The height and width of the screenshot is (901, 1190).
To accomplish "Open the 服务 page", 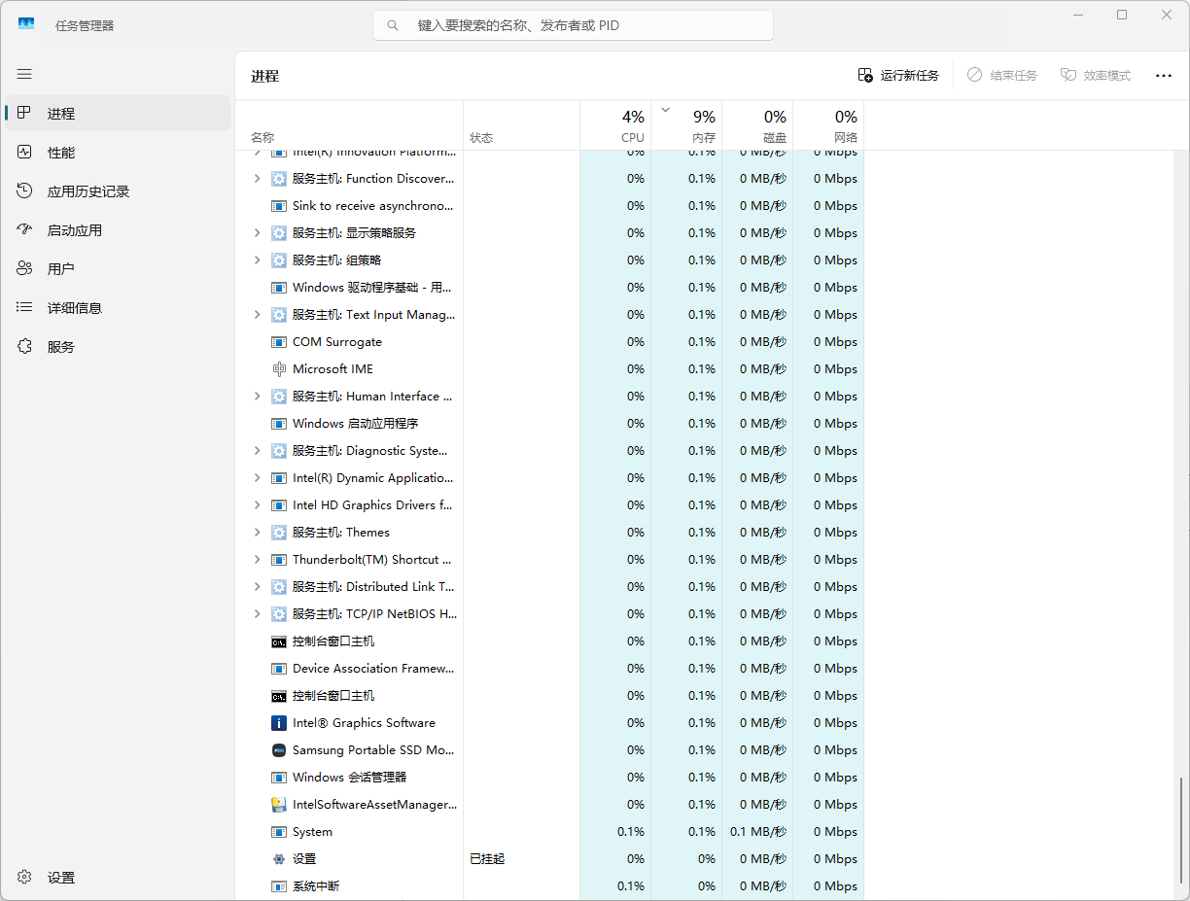I will [x=118, y=347].
